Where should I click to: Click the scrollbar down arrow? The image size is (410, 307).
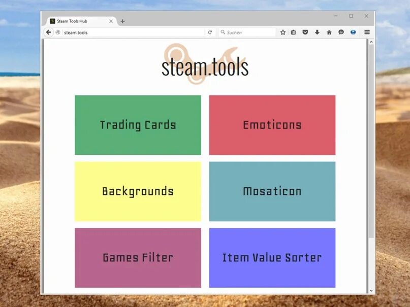pyautogui.click(x=371, y=291)
